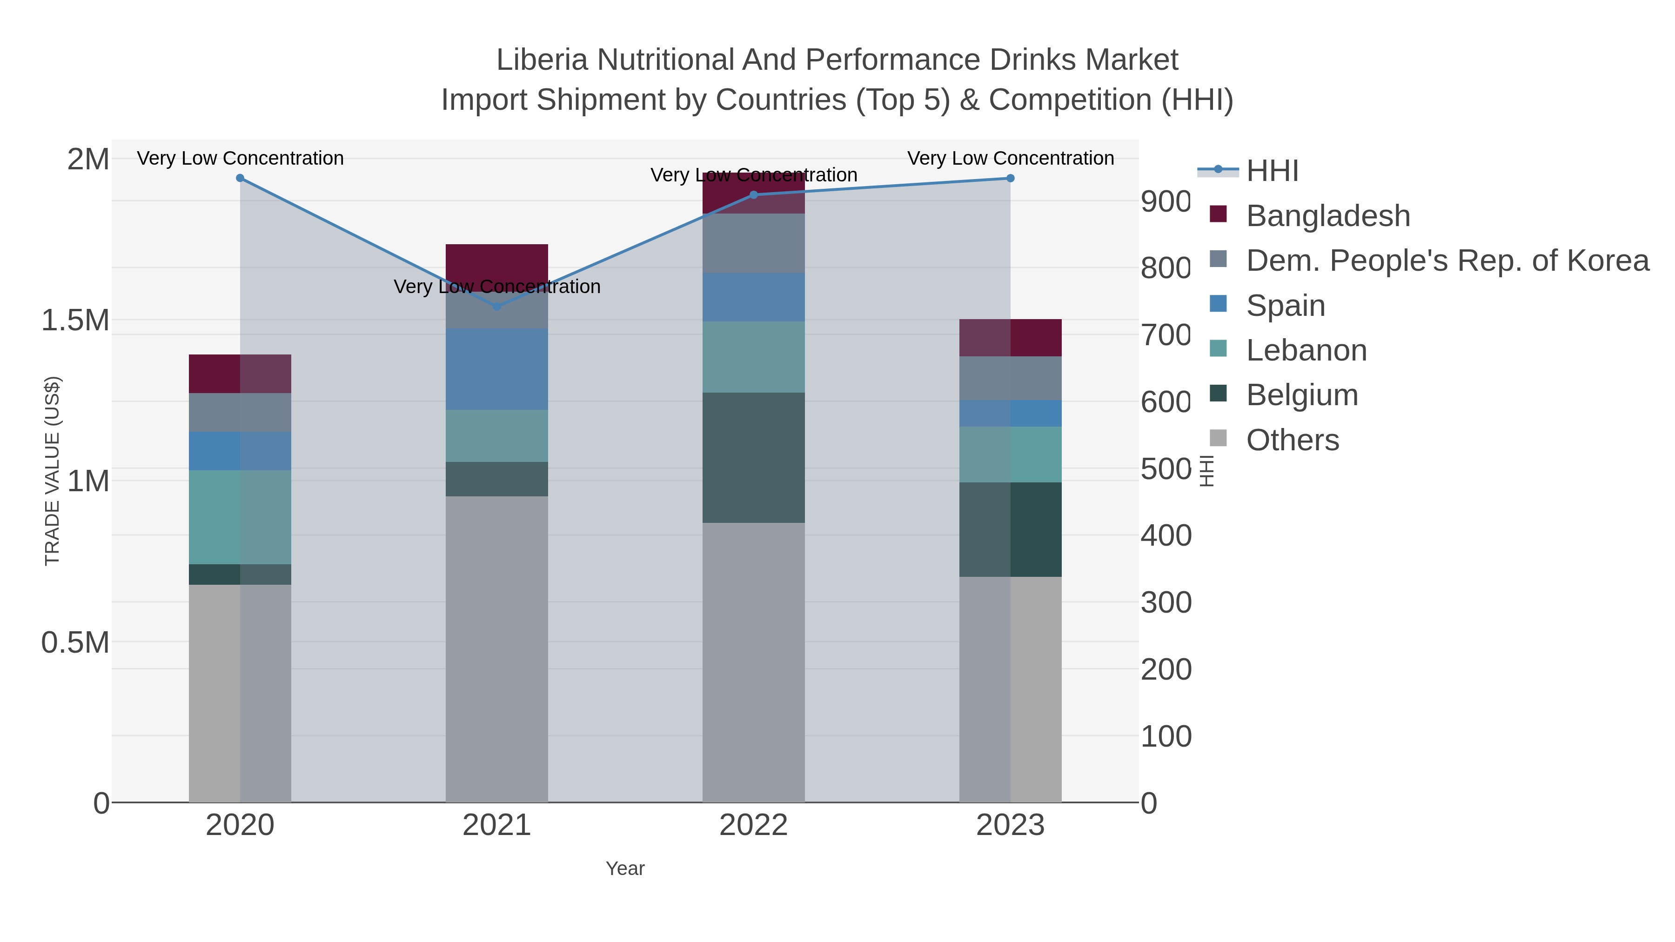1675x942 pixels.
Task: Click the Spain blue legend swatch
Action: (1218, 304)
